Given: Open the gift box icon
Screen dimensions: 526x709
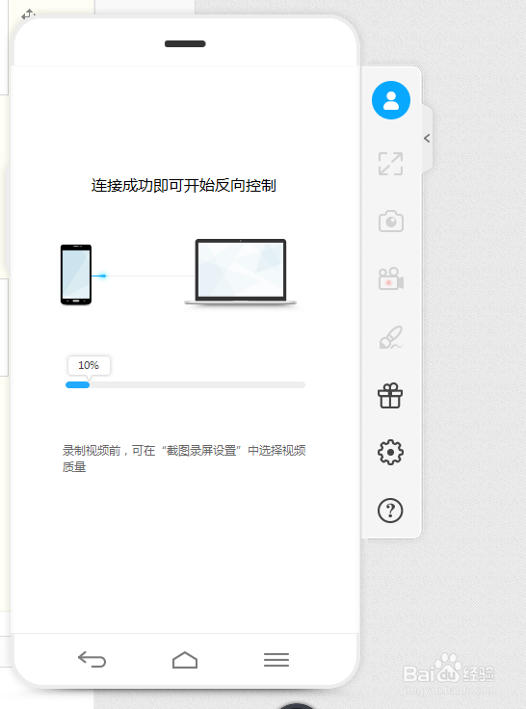Looking at the screenshot, I should (x=390, y=396).
